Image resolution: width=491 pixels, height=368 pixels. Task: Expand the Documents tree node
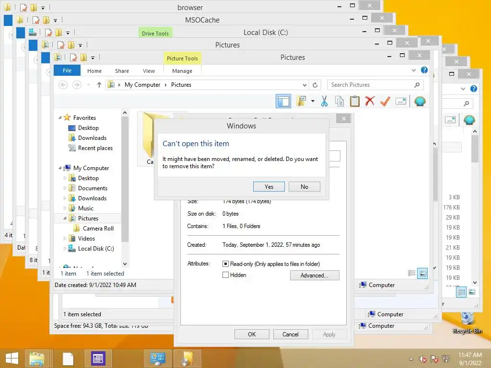[65, 188]
